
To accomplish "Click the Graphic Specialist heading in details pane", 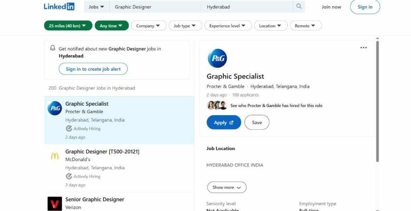I will (x=235, y=76).
